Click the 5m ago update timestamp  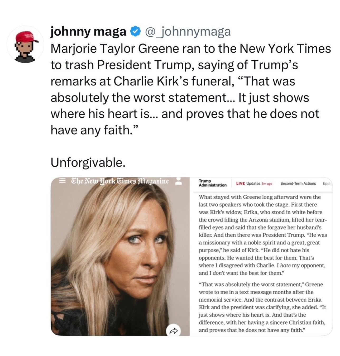[267, 184]
